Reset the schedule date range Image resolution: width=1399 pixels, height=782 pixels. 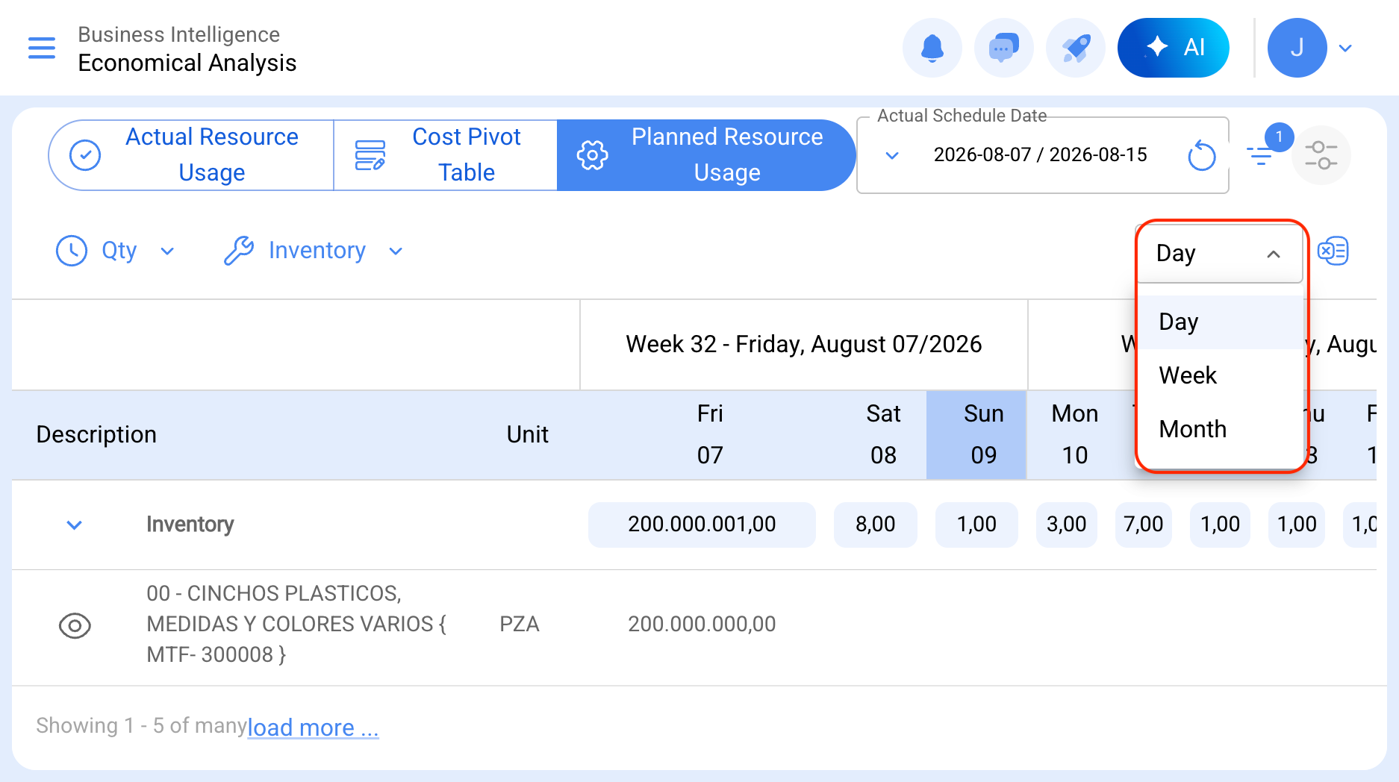(x=1201, y=155)
